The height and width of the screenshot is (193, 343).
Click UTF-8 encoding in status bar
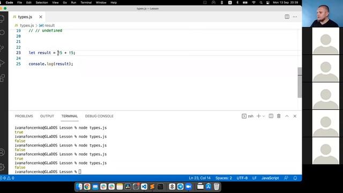click(x=242, y=178)
